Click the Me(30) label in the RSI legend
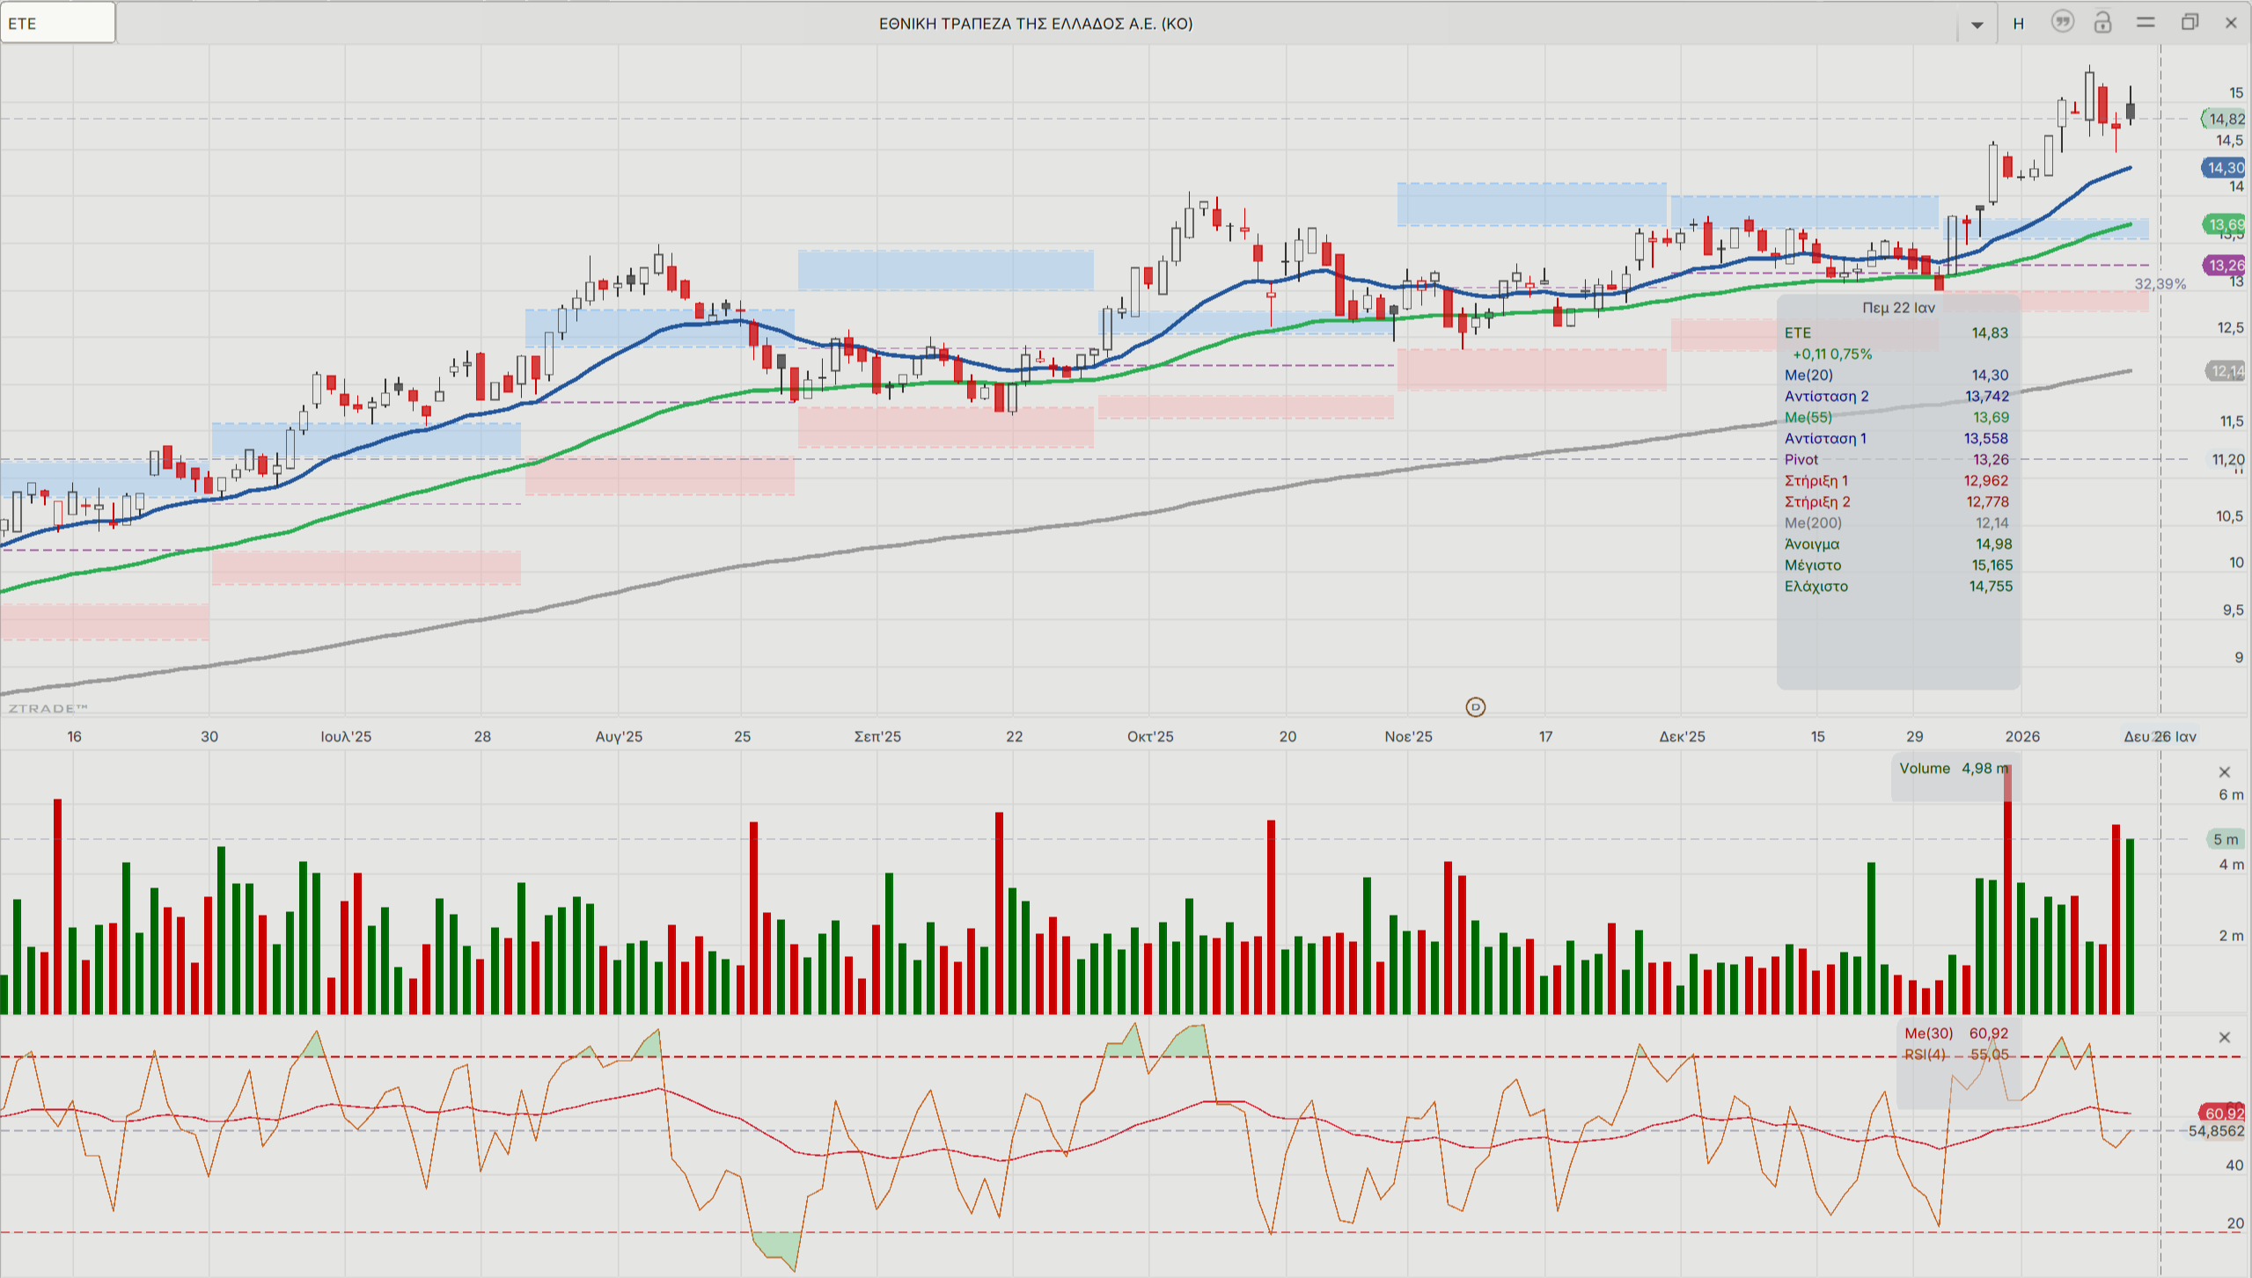This screenshot has height=1278, width=2252. point(1928,1033)
